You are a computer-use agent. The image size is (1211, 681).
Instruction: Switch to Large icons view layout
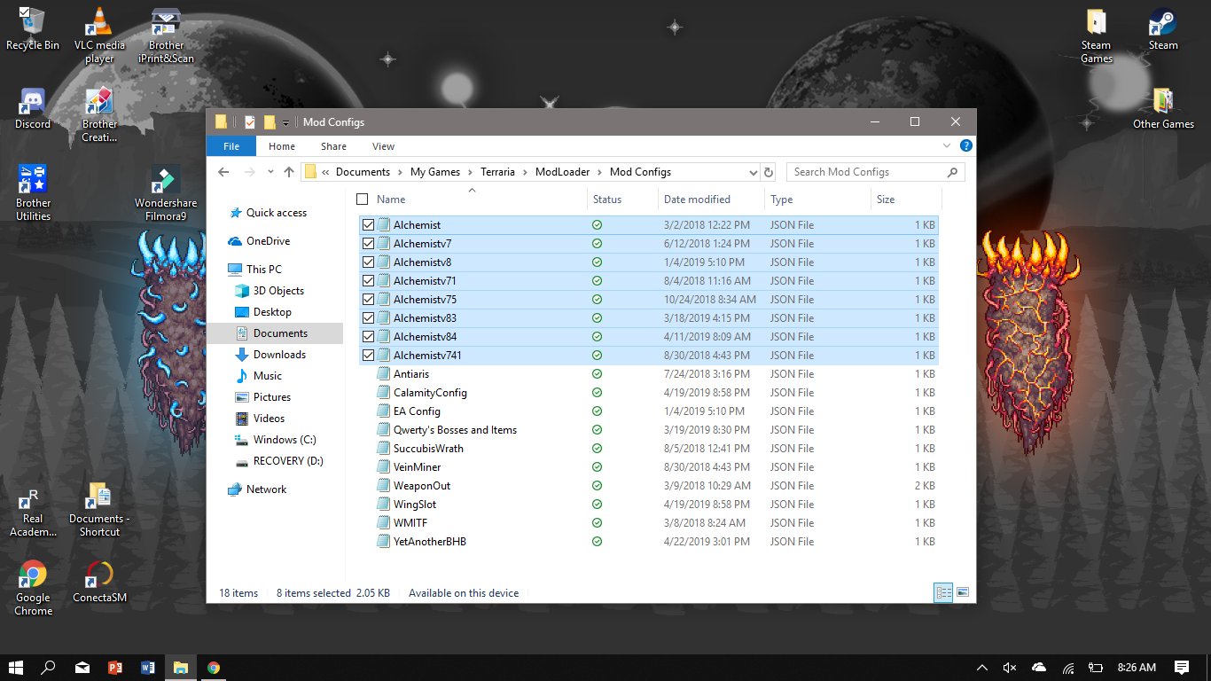point(963,592)
